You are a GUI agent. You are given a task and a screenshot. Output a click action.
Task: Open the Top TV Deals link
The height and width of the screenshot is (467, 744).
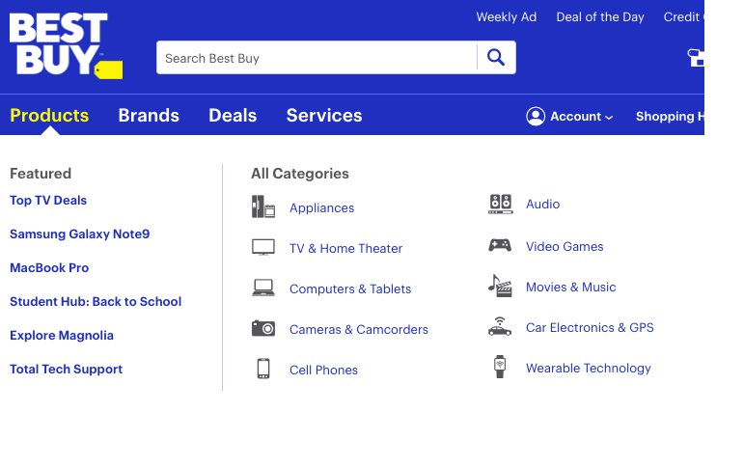point(48,201)
